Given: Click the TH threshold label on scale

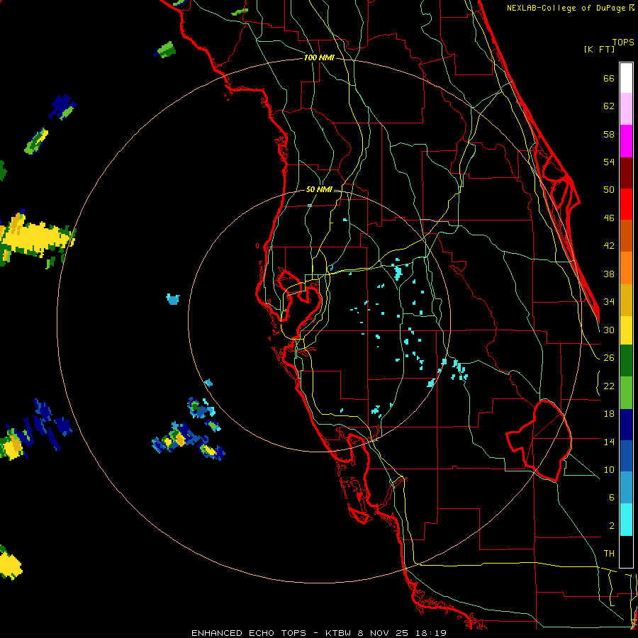Looking at the screenshot, I should [609, 554].
